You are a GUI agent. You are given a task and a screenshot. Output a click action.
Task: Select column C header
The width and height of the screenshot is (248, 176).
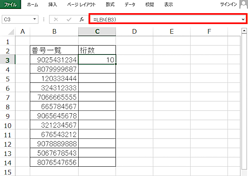pyautogui.click(x=97, y=31)
